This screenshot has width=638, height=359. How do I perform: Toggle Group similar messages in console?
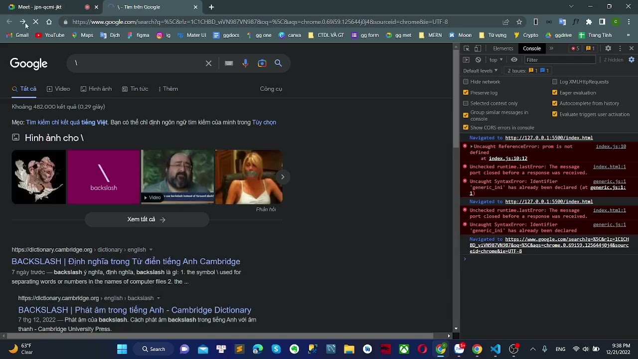pyautogui.click(x=466, y=115)
